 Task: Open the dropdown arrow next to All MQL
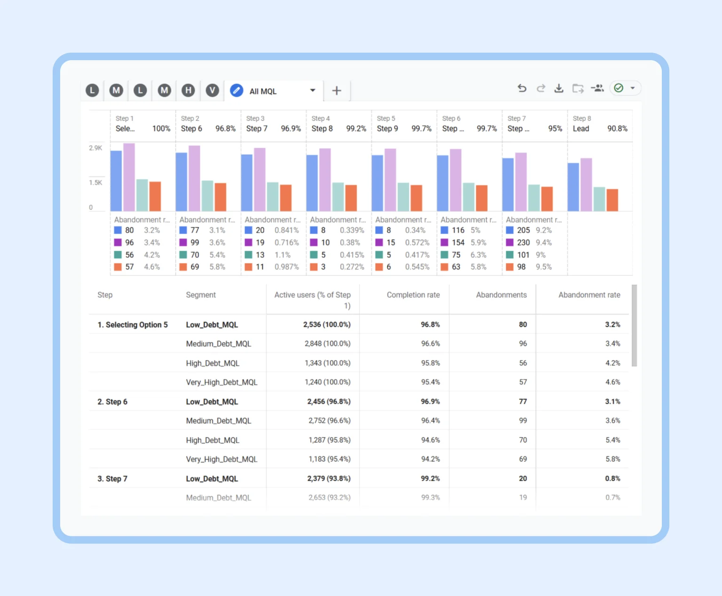pos(312,90)
